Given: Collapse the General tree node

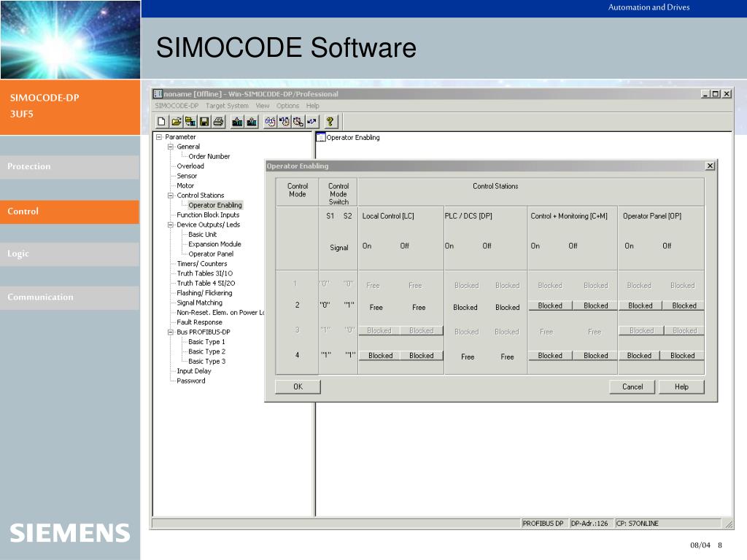Looking at the screenshot, I should [x=171, y=147].
